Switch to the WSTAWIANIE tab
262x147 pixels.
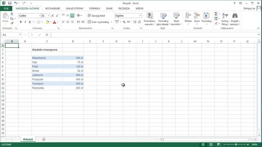click(52, 9)
